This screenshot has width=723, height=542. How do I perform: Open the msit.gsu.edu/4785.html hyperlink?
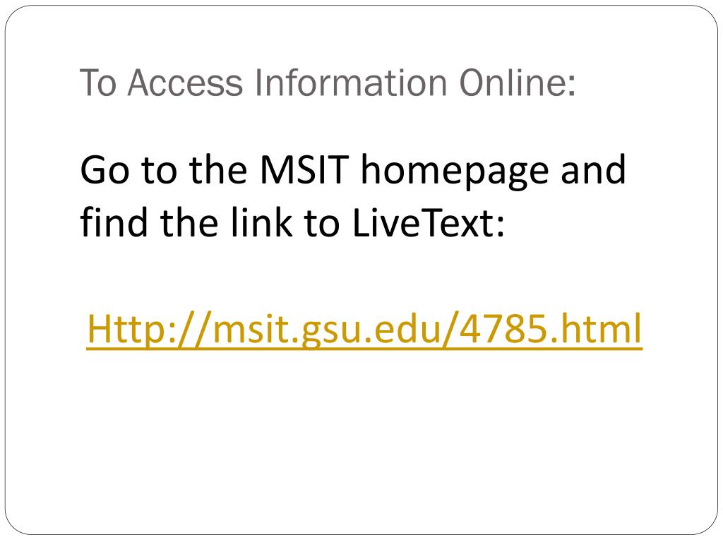(364, 330)
